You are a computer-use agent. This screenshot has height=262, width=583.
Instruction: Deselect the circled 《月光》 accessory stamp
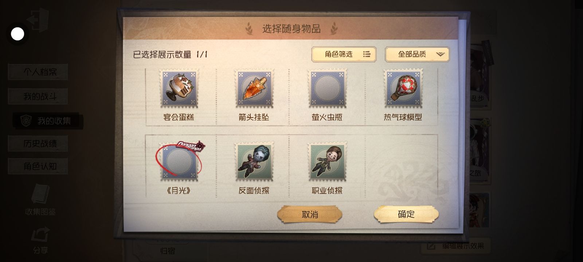point(179,162)
